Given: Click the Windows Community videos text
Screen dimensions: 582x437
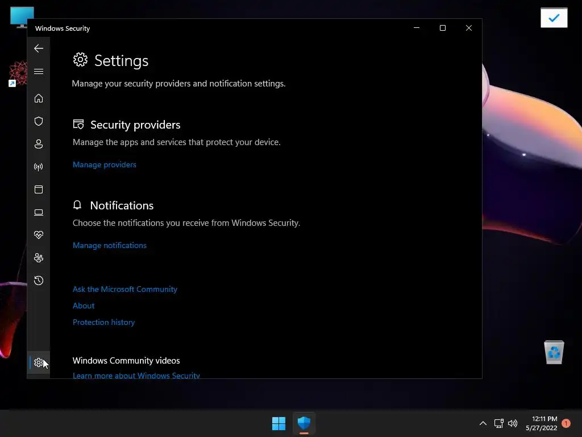Looking at the screenshot, I should (x=126, y=360).
